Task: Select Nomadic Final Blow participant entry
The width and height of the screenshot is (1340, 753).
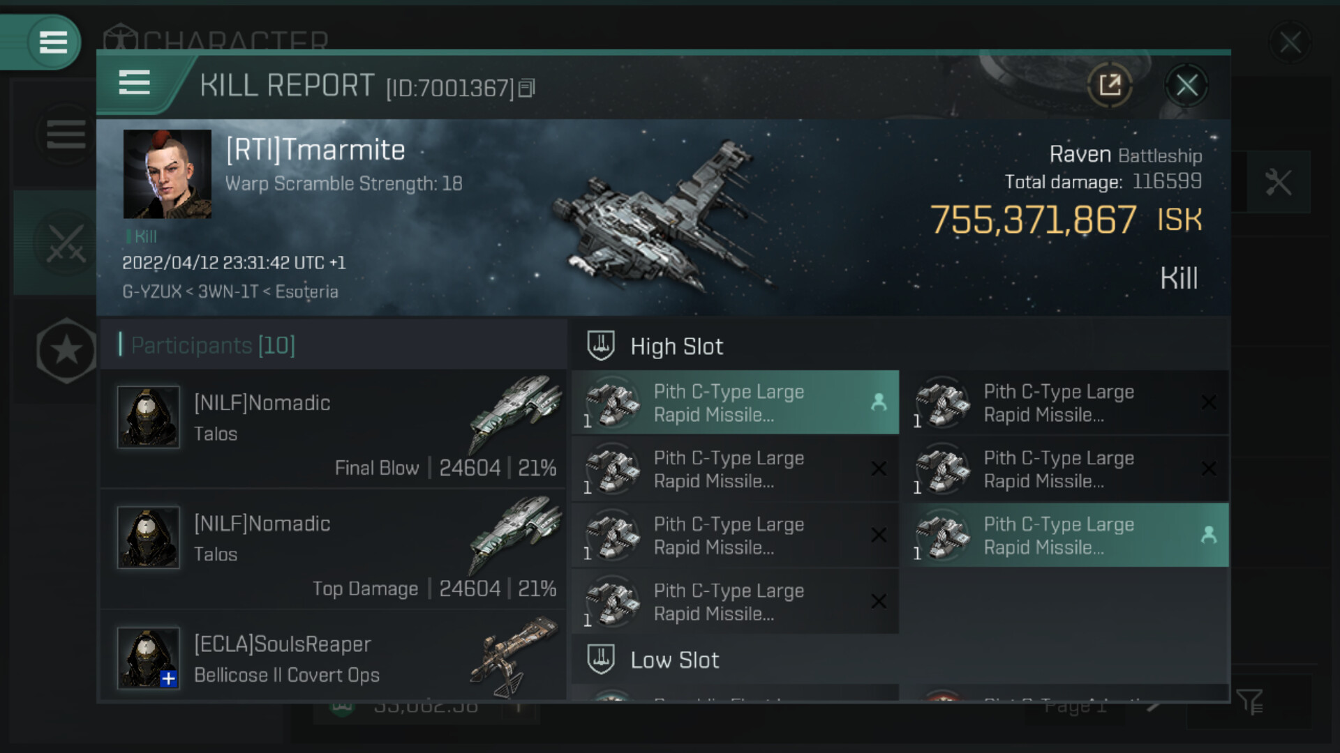Action: click(x=334, y=428)
